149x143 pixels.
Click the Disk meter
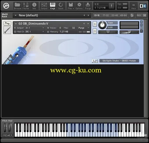(x=125, y=8)
